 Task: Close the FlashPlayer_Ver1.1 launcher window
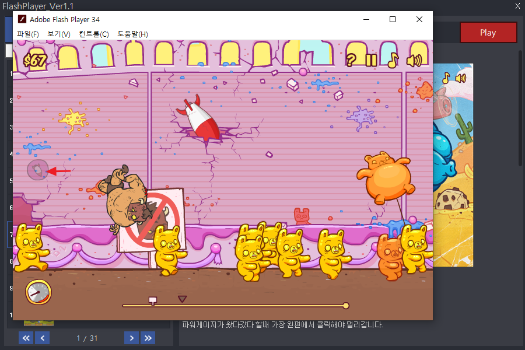tap(517, 6)
